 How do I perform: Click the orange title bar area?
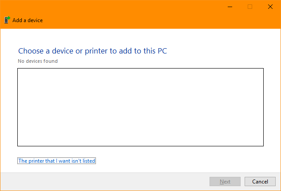coord(126,11)
